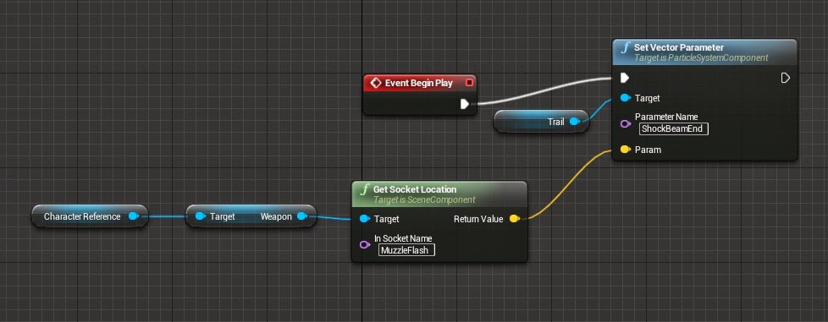Select the Get Socket Location node title
Screen dimensions: 828x322
(x=415, y=189)
